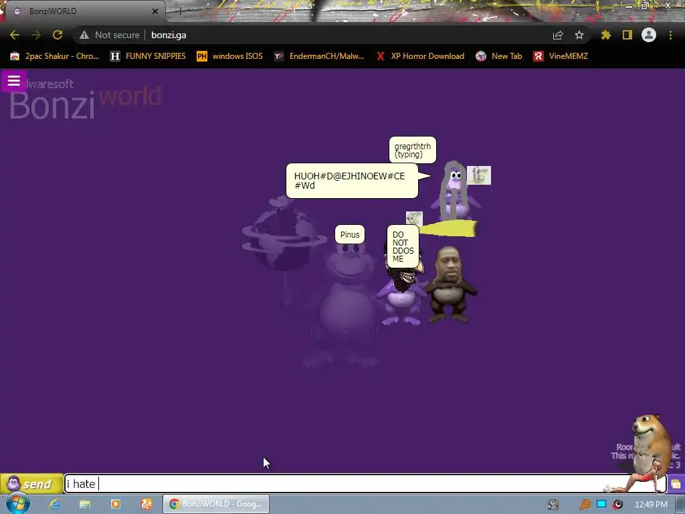Screen dimensions: 685x514
Task: Reload the bonzi.ga page
Action: (x=58, y=35)
